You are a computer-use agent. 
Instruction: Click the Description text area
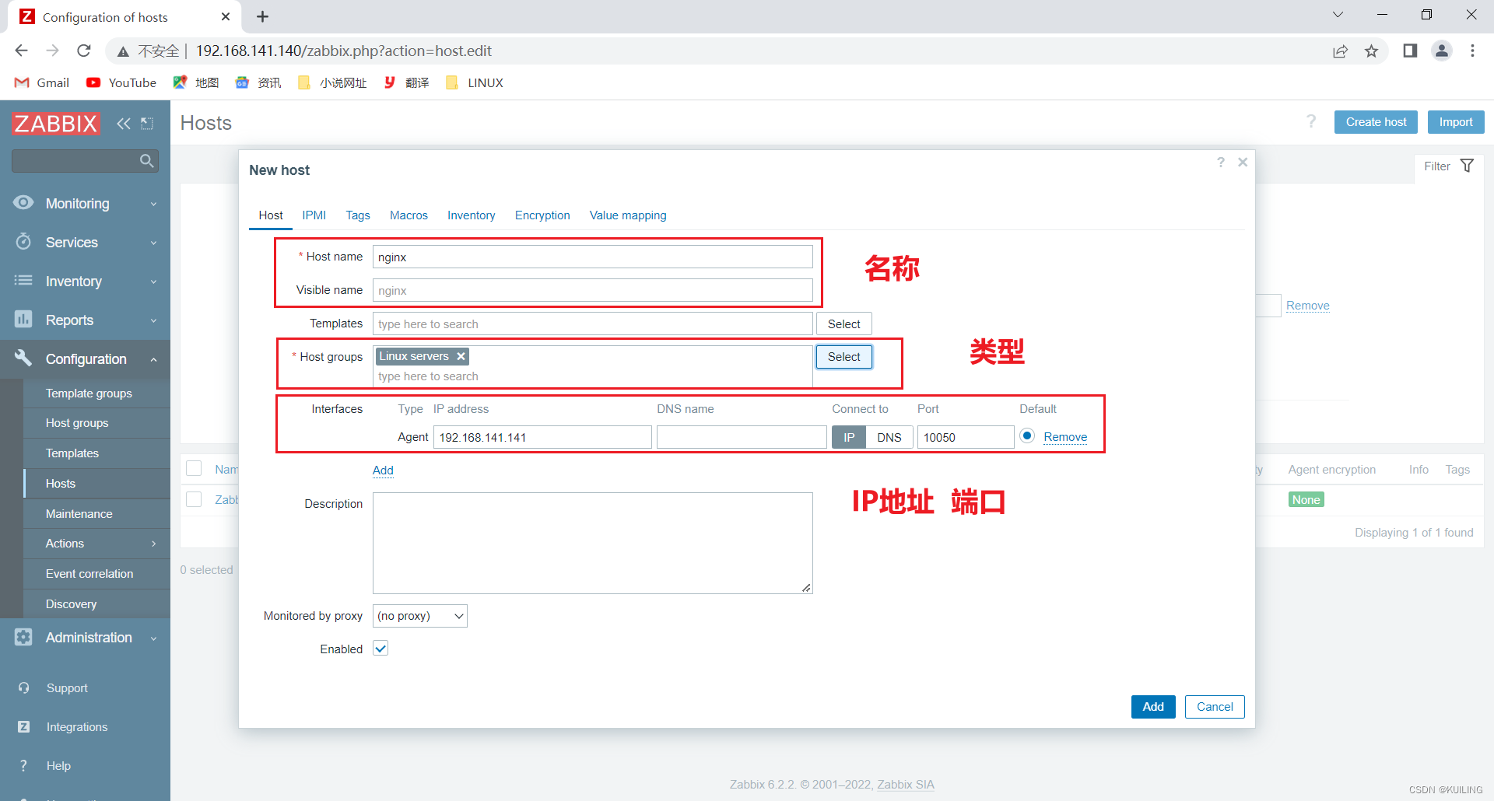pos(593,543)
